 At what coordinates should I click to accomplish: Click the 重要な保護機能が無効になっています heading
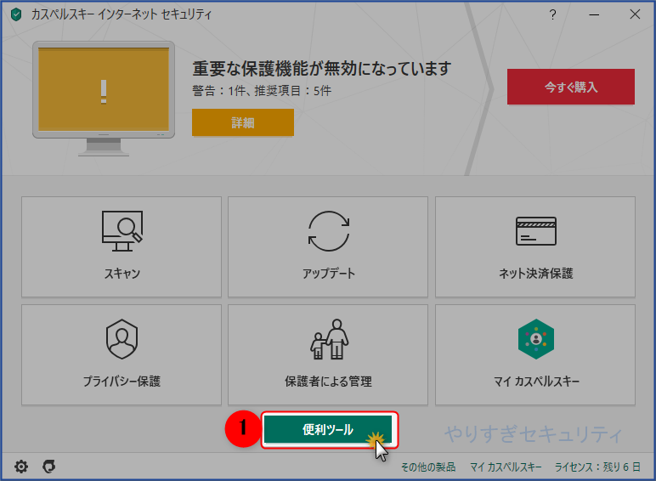click(x=322, y=69)
